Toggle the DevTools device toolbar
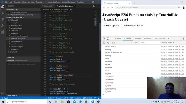The width and height of the screenshot is (186, 104). point(108,38)
